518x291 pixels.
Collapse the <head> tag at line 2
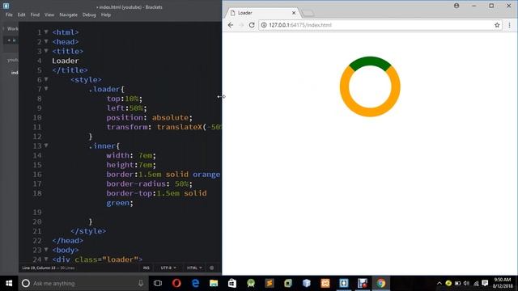46,41
